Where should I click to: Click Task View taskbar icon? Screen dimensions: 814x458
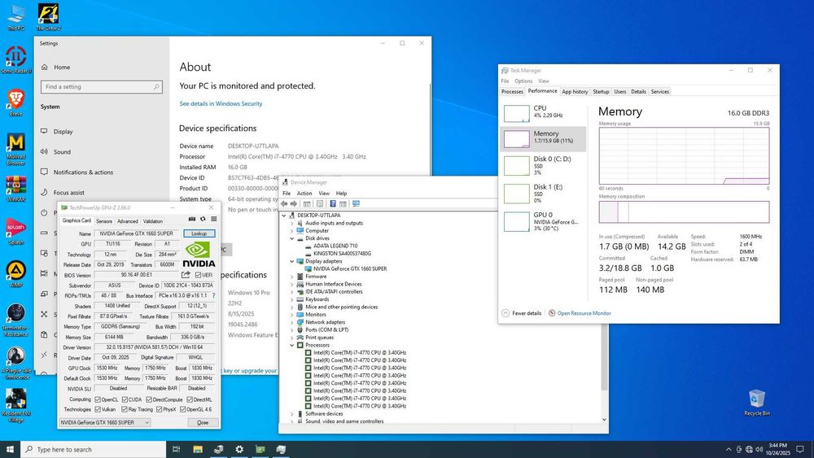[176, 449]
